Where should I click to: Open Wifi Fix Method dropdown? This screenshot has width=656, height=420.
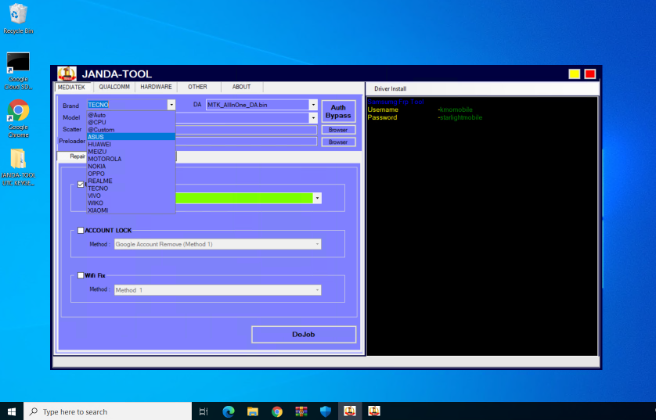point(218,290)
